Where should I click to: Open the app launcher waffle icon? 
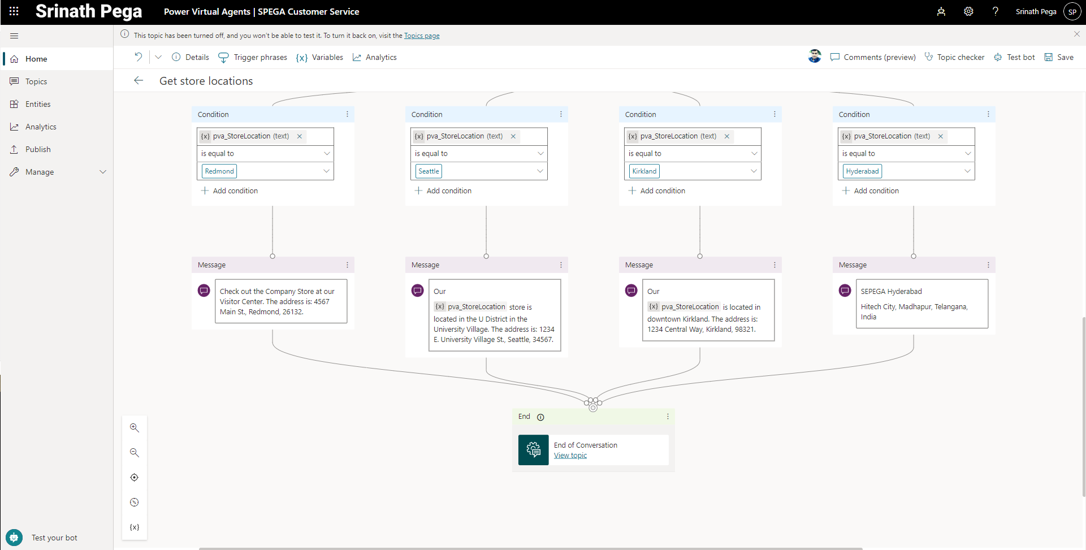(x=14, y=11)
